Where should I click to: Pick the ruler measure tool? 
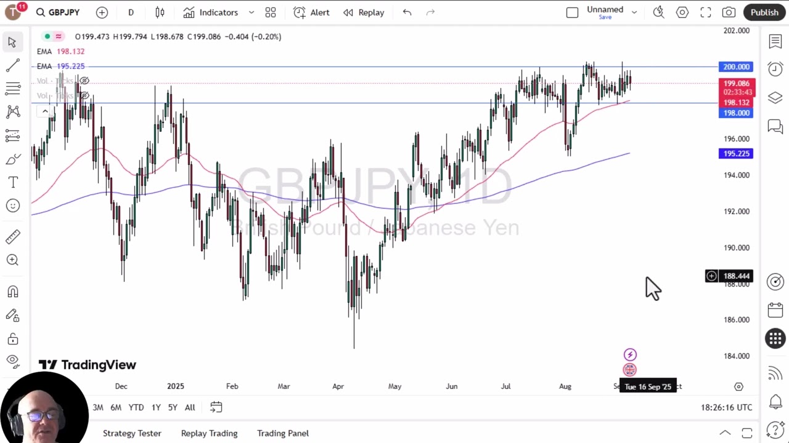tap(12, 237)
